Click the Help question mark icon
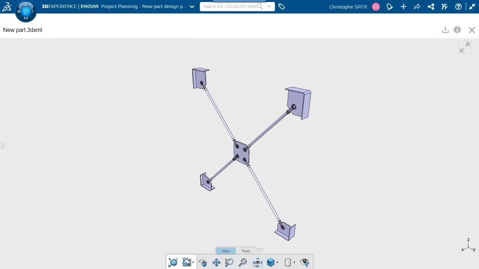479x269 pixels. (x=458, y=6)
